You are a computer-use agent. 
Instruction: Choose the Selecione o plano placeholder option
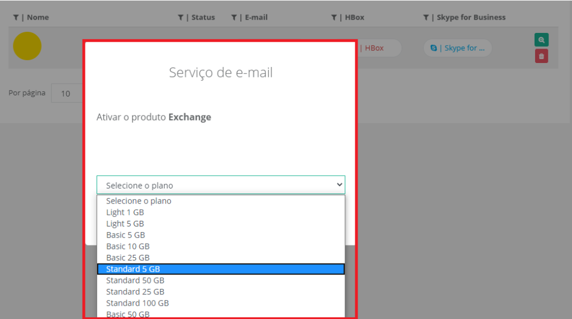(221, 201)
